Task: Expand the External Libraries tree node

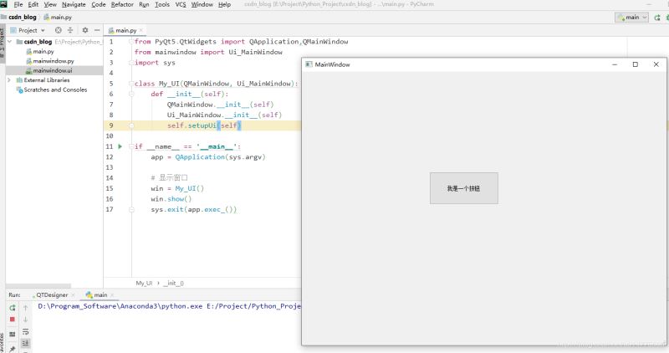Action: 9,80
